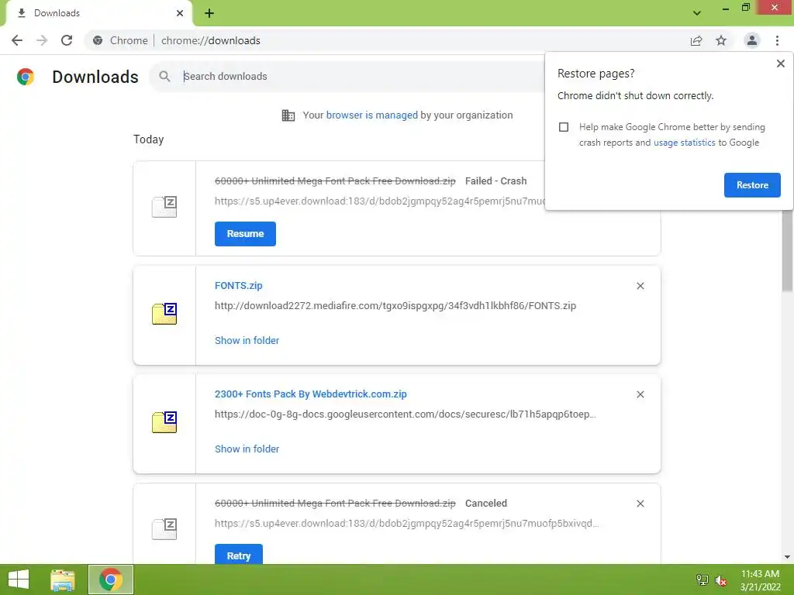This screenshot has height=595, width=794.
Task: Click the forward navigation arrow
Action: tap(42, 40)
